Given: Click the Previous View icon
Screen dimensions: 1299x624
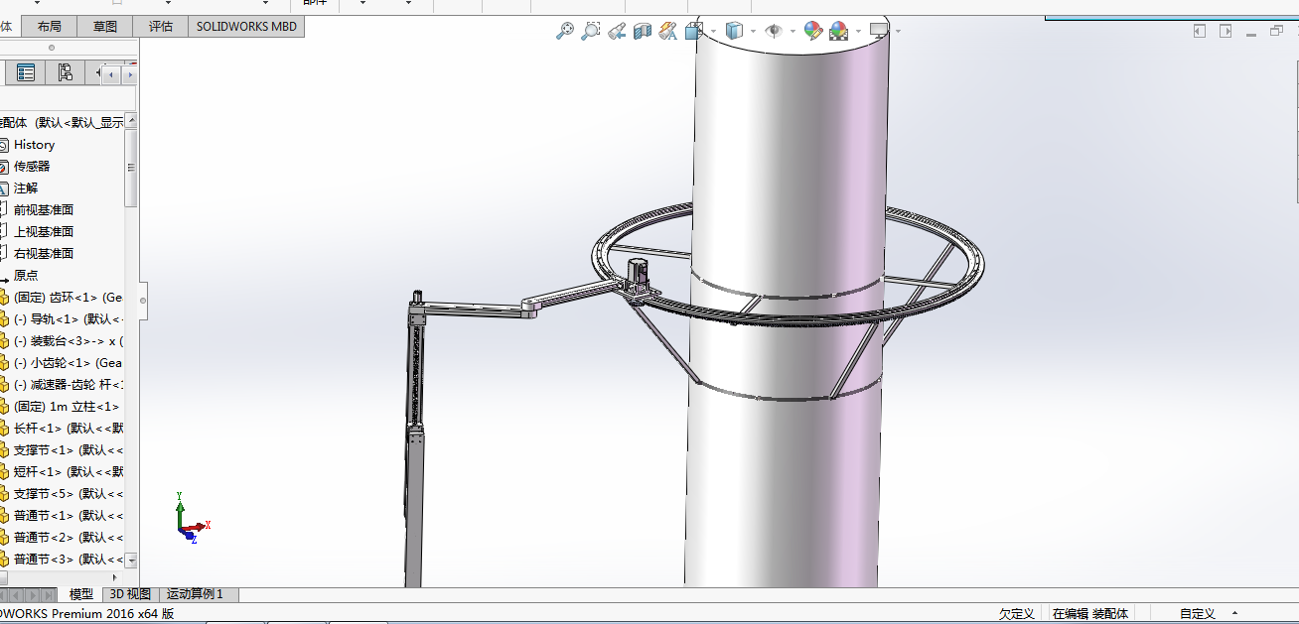Looking at the screenshot, I should tap(617, 32).
